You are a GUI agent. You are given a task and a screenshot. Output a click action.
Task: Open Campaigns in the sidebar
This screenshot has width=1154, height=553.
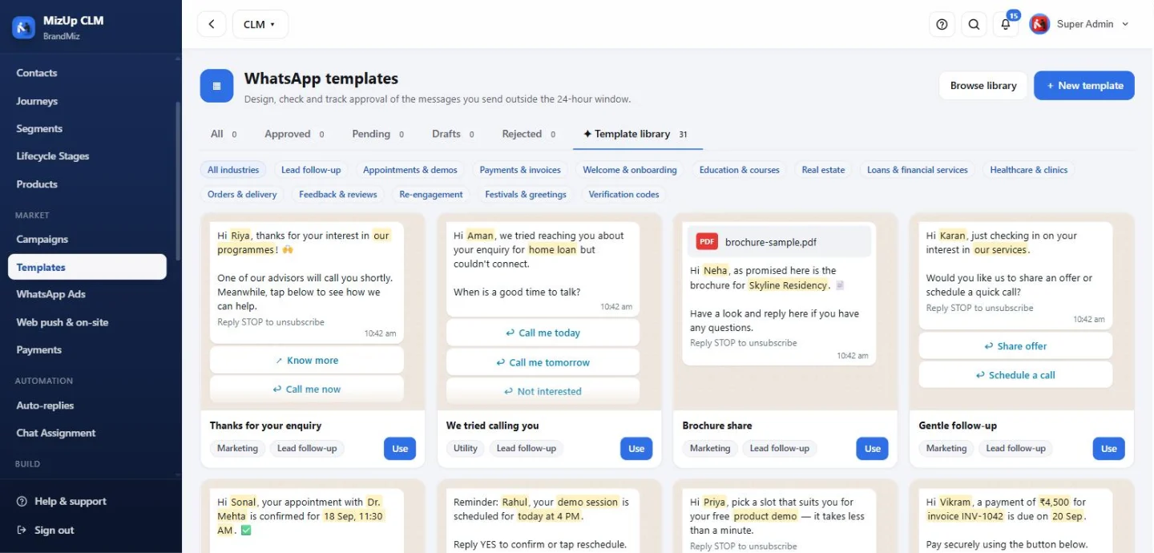(87, 240)
